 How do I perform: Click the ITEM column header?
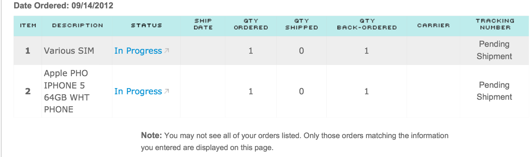click(28, 25)
